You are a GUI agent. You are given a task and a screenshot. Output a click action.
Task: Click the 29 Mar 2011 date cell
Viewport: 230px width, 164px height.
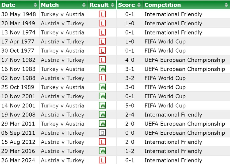18,124
